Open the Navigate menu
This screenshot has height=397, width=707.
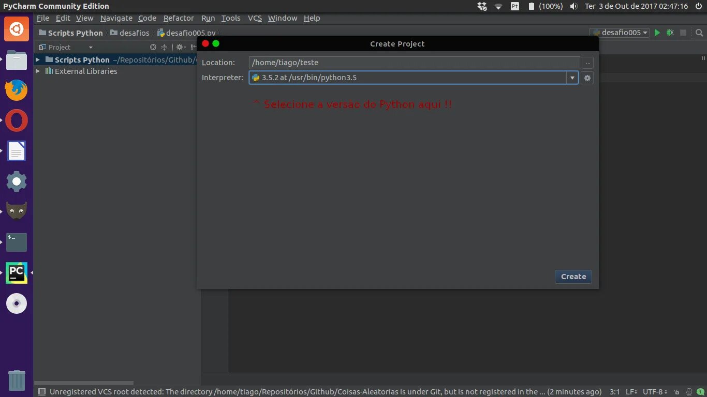click(116, 18)
